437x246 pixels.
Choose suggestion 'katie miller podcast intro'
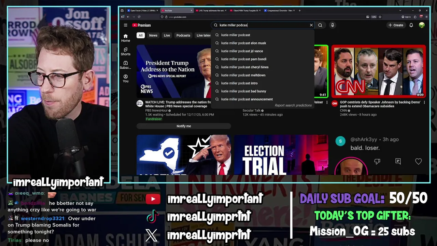(262, 83)
